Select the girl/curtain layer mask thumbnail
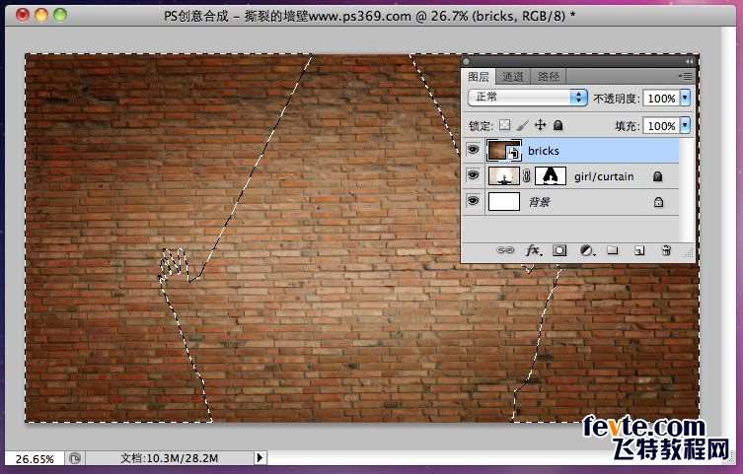 [x=550, y=176]
